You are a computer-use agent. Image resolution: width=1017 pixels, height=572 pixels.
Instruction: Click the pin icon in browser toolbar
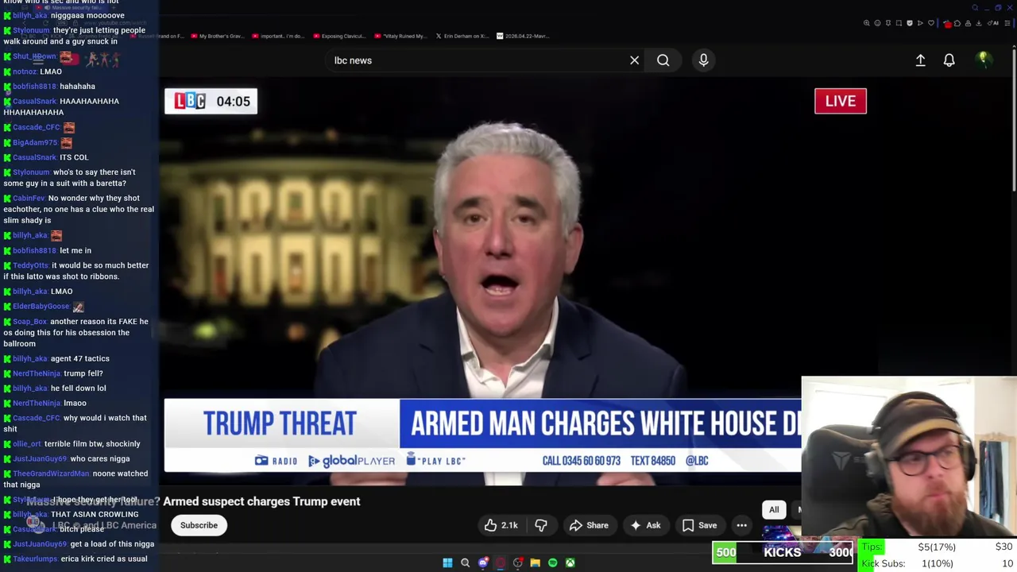coord(888,23)
